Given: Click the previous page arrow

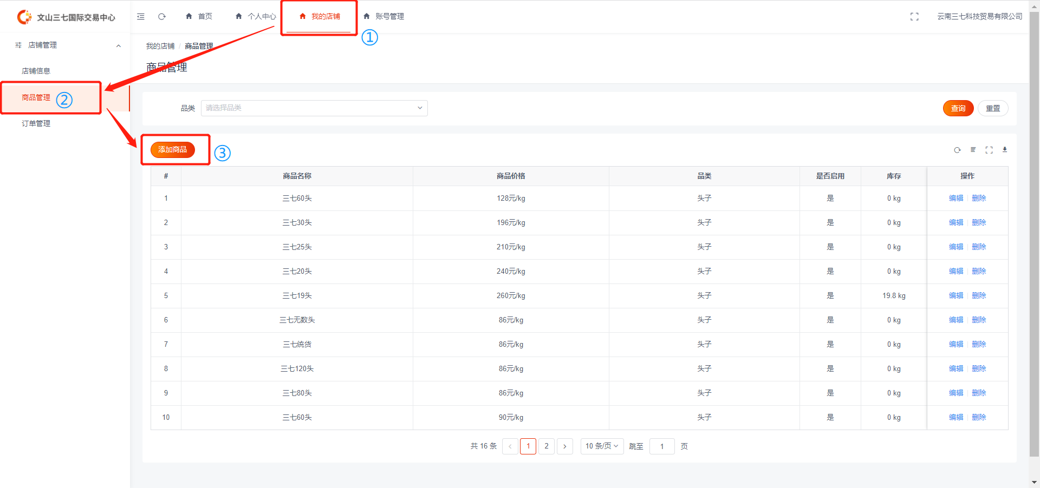Looking at the screenshot, I should tap(510, 446).
